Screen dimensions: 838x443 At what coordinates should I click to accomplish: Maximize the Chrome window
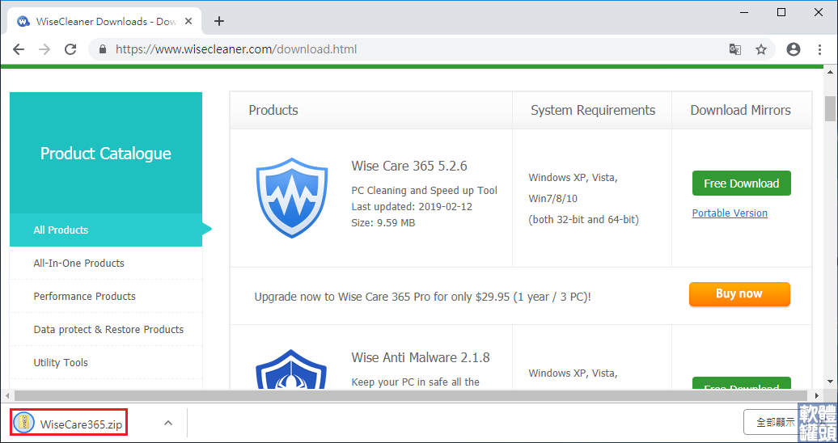[x=781, y=12]
